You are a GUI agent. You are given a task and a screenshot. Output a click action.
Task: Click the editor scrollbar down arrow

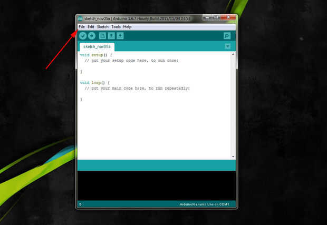[233, 156]
